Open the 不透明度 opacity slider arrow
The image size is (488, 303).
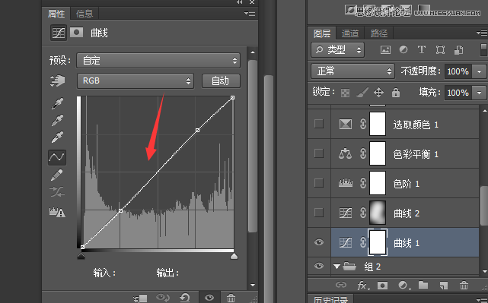point(479,71)
